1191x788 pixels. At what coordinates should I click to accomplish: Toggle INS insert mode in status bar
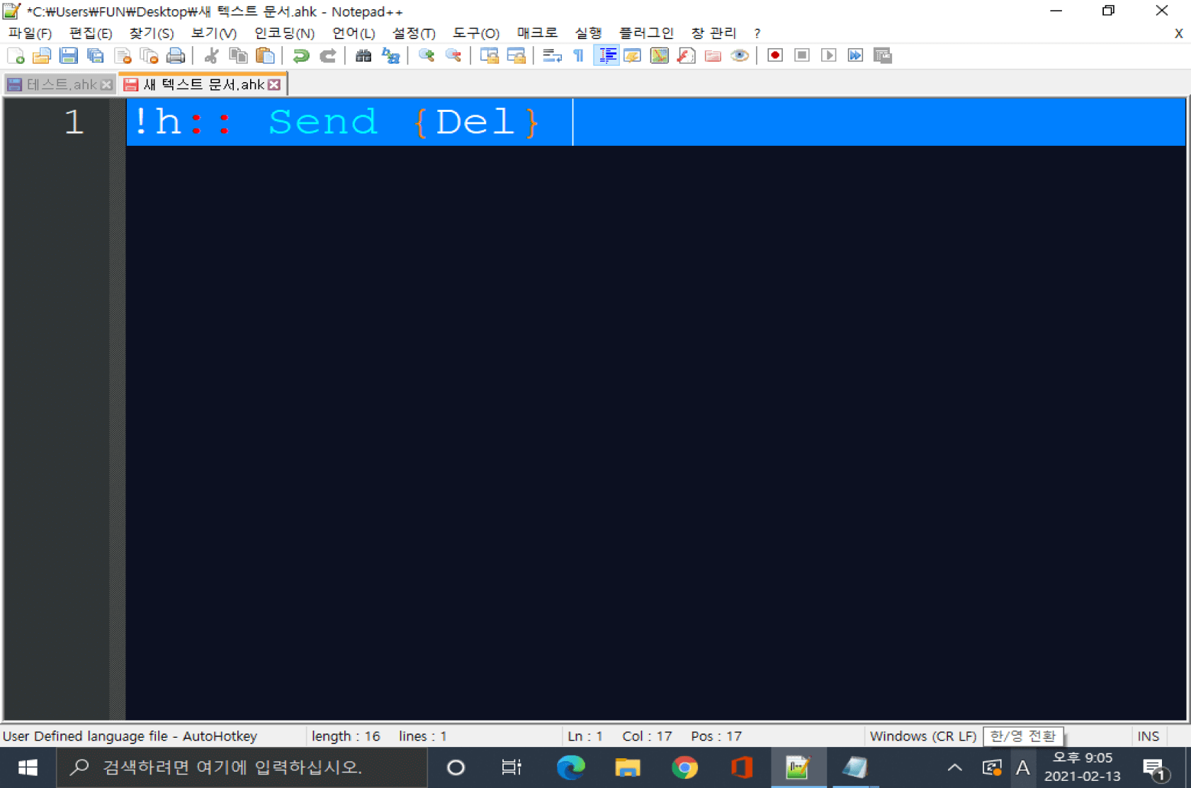1148,736
